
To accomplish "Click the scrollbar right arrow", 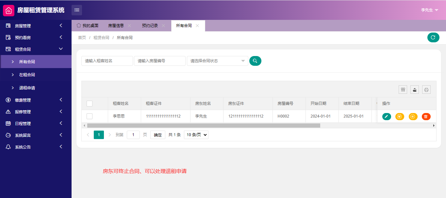I will (434, 125).
